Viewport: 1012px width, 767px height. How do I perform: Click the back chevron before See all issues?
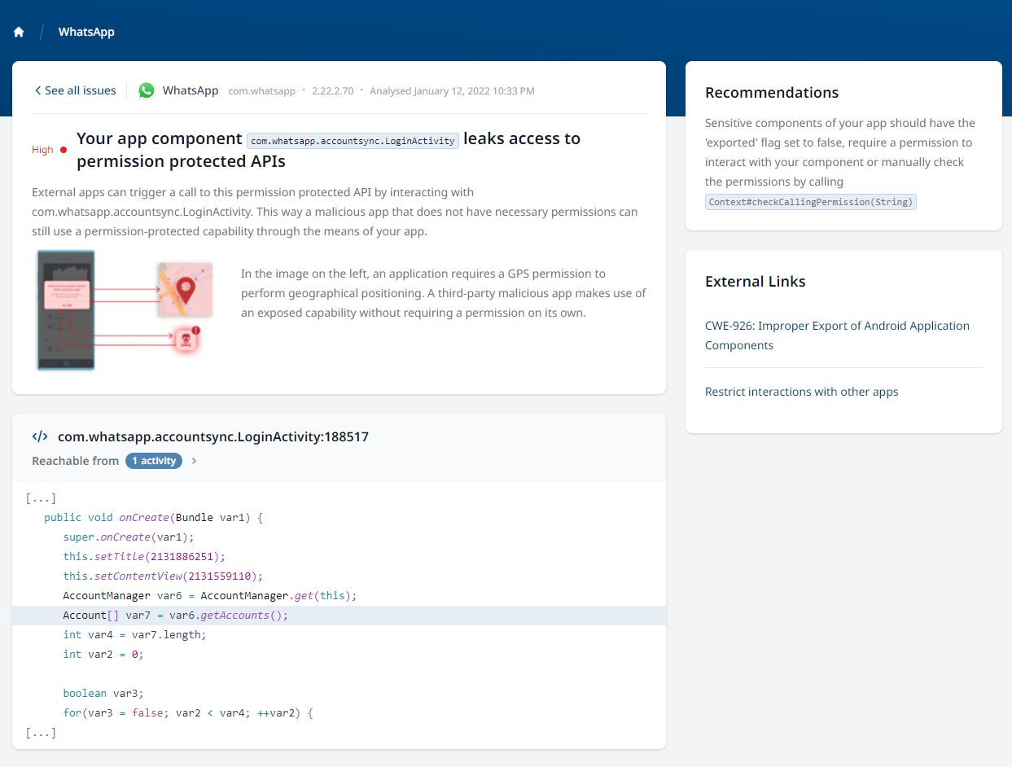pyautogui.click(x=37, y=90)
